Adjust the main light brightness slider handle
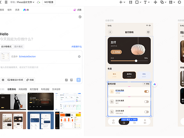Viewport: 184px width, 138px height. point(136,61)
